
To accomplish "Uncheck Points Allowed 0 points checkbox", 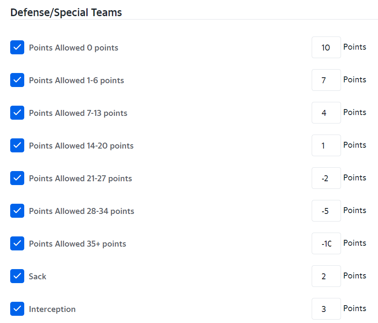I will [17, 48].
